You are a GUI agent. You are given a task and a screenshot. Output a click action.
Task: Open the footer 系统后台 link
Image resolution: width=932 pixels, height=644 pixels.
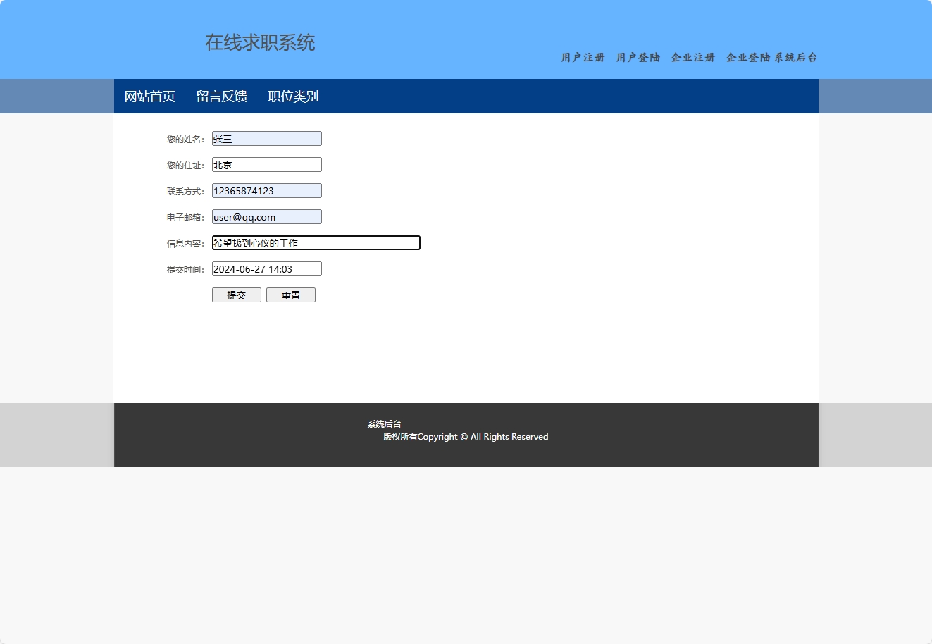click(383, 423)
